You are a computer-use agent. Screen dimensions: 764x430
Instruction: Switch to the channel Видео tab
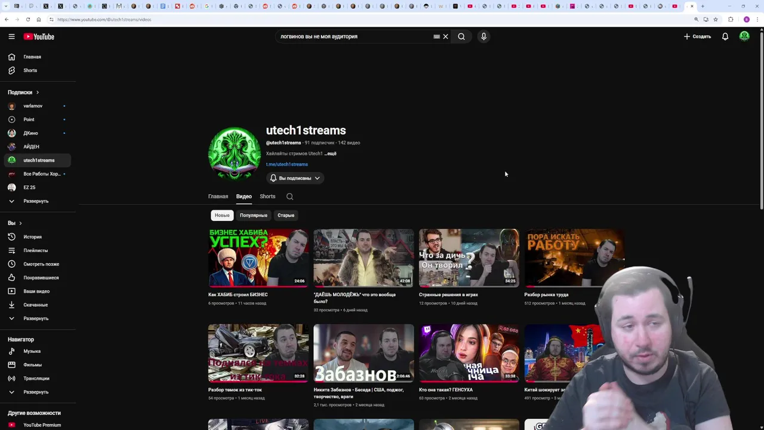coord(244,196)
